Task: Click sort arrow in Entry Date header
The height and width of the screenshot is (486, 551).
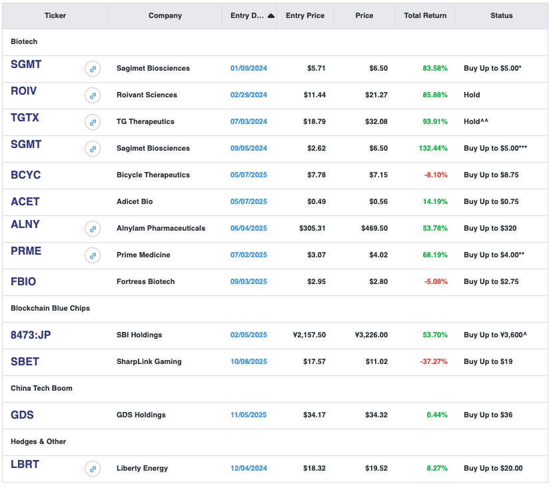Action: (x=271, y=16)
